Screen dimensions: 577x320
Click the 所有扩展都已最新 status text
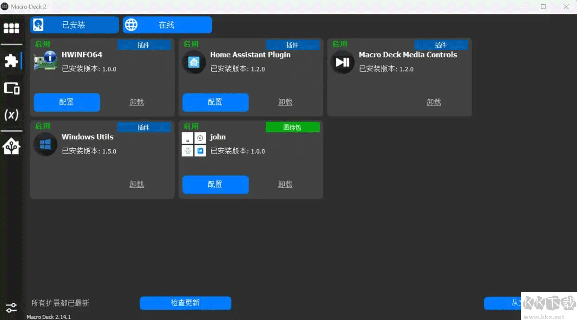coord(60,303)
